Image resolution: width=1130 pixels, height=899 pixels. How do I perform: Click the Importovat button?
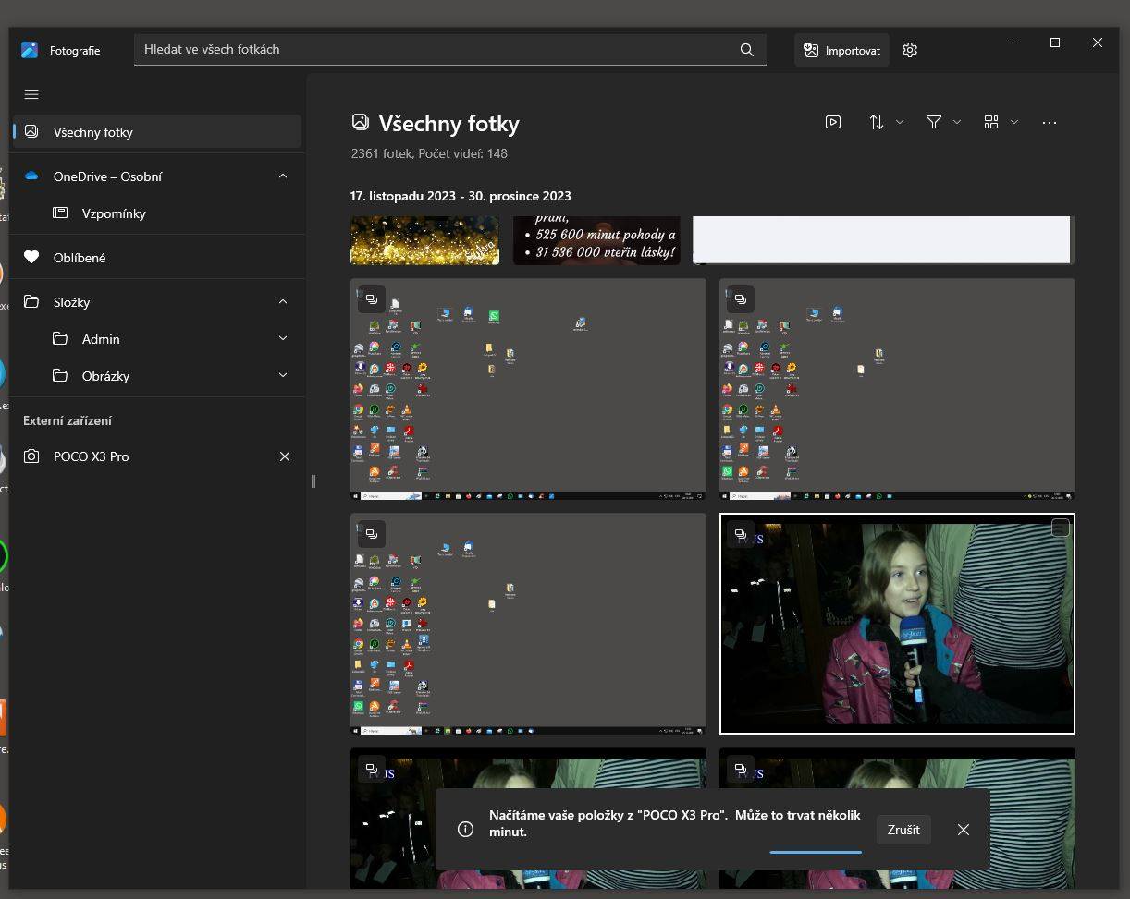pyautogui.click(x=841, y=50)
